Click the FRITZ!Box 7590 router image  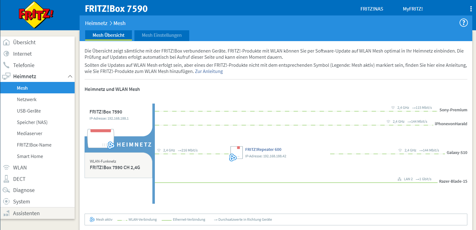pos(101,138)
